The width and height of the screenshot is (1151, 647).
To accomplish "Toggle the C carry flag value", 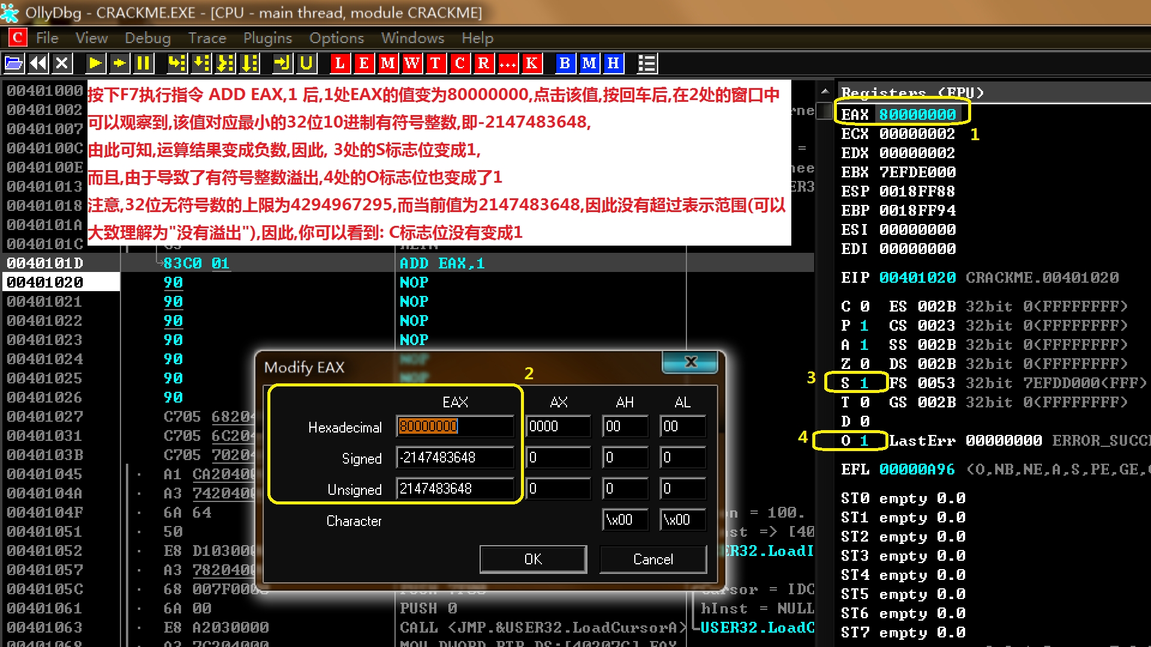I will 864,306.
